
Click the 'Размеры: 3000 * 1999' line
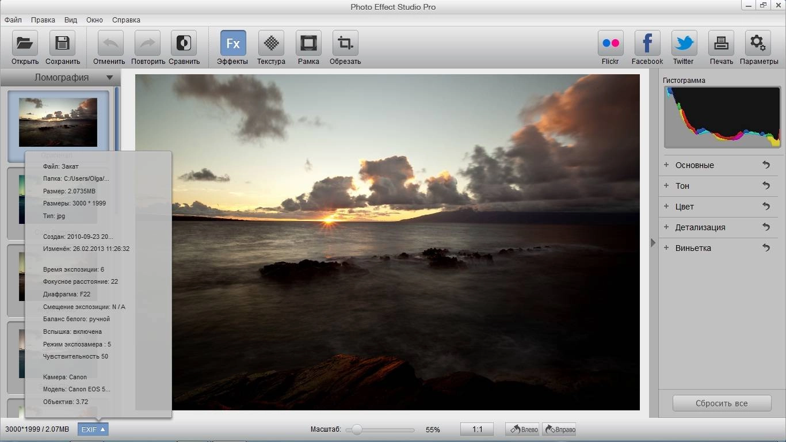[x=74, y=203]
